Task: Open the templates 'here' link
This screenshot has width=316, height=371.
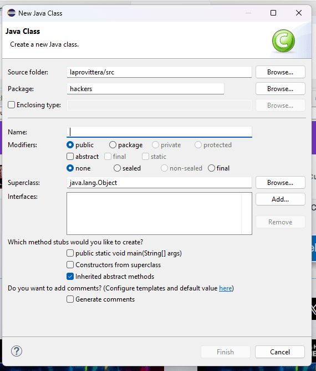Action: pos(226,288)
